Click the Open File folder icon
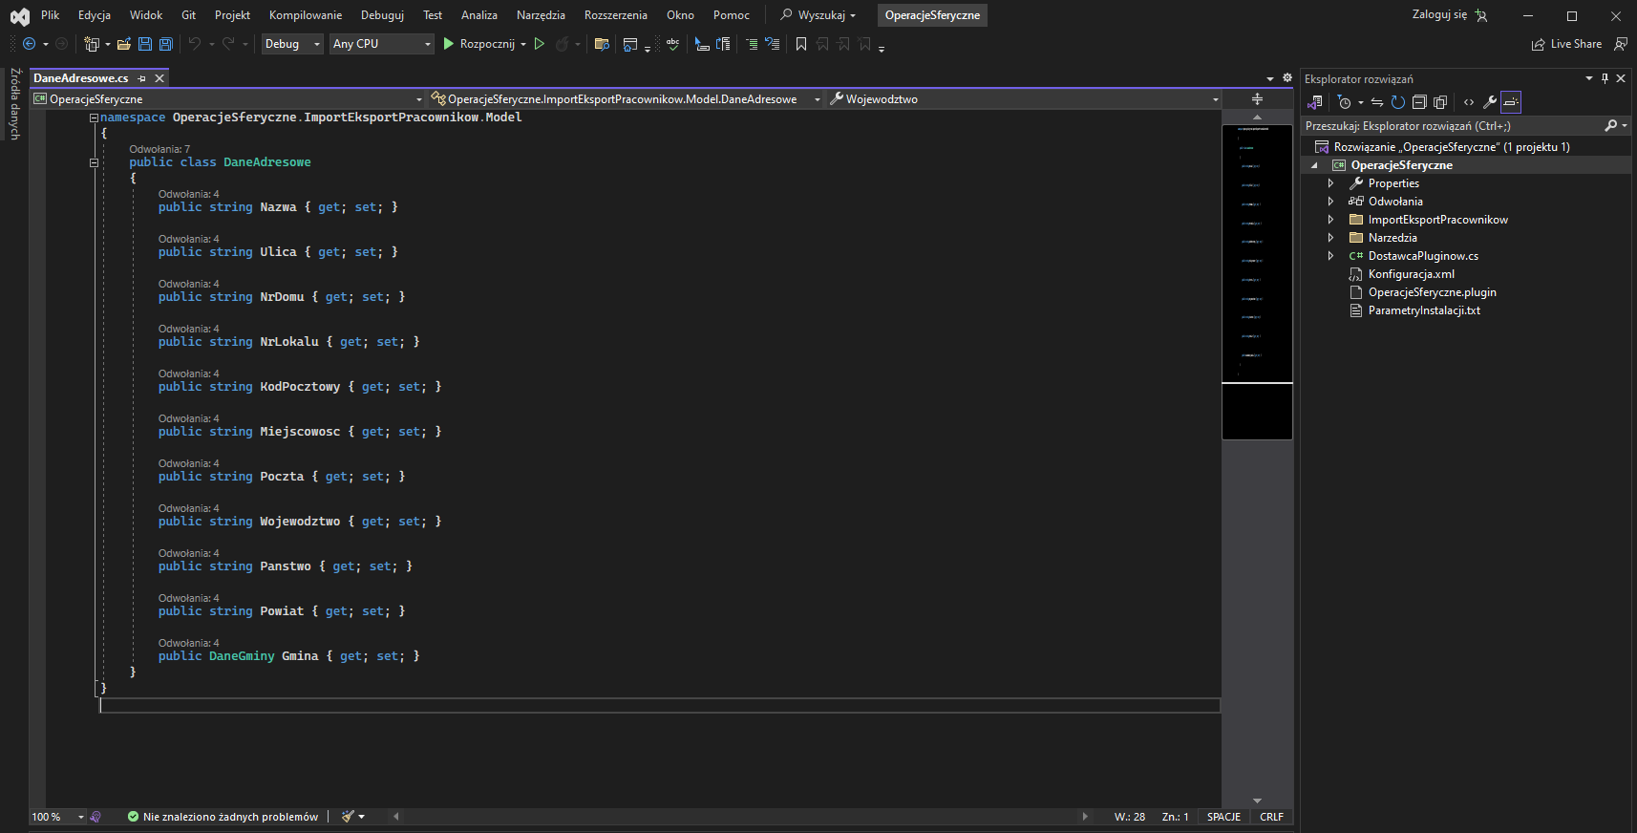Viewport: 1637px width, 833px height. click(124, 44)
